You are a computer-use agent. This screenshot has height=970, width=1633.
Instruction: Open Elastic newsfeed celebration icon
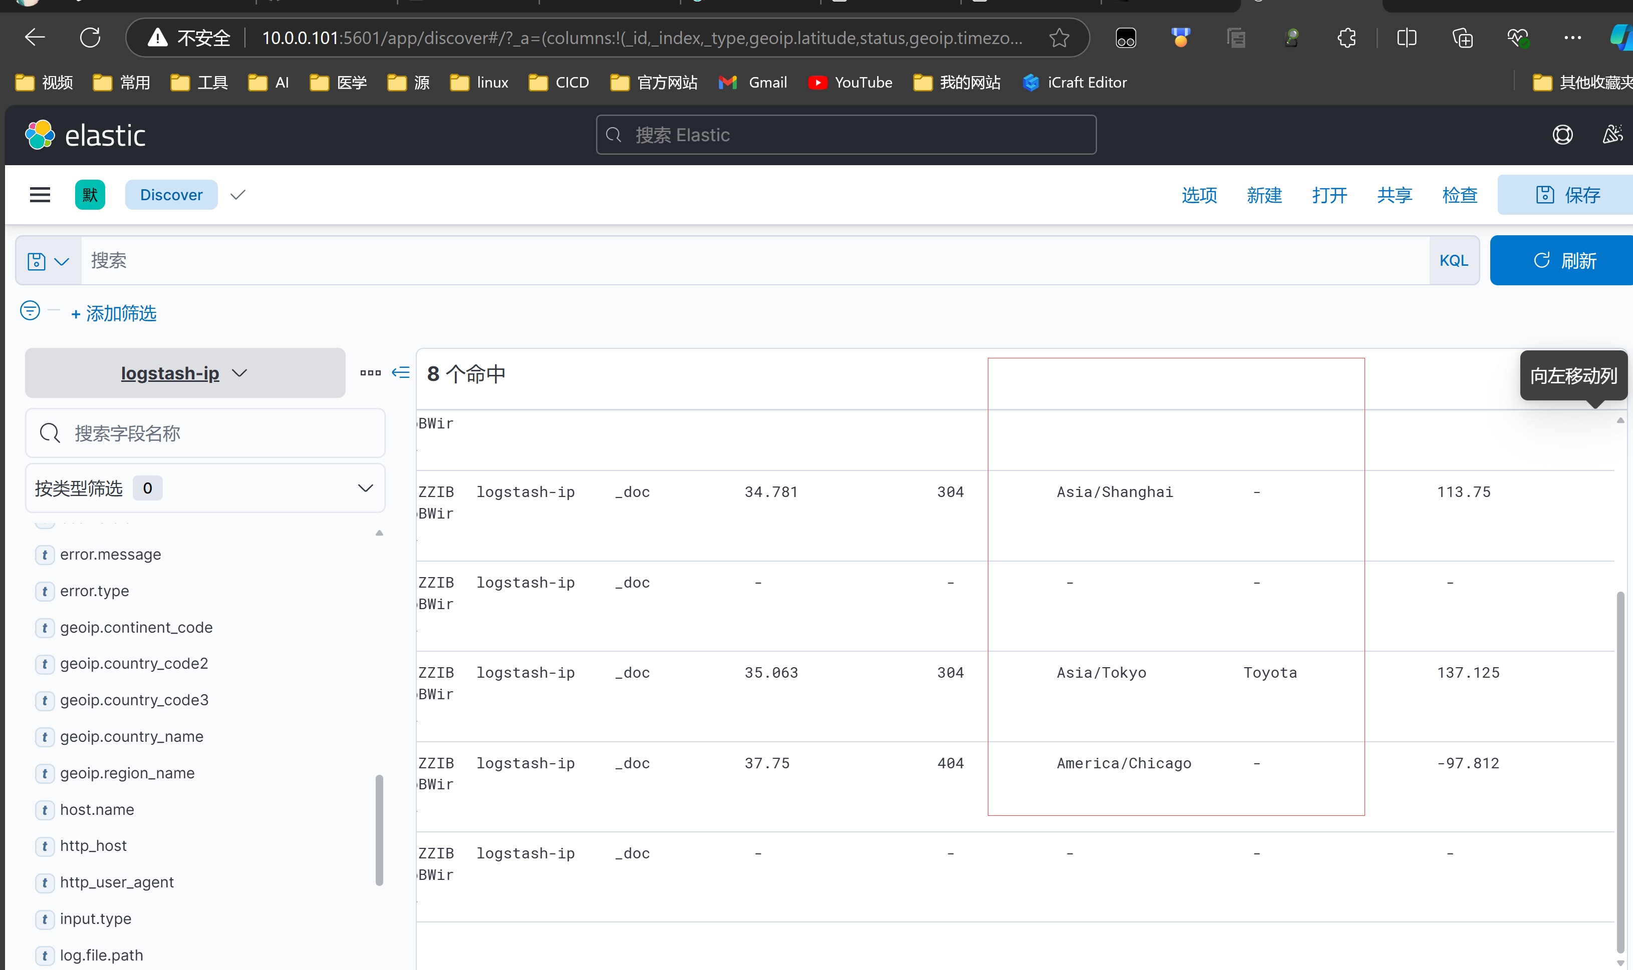click(x=1612, y=135)
